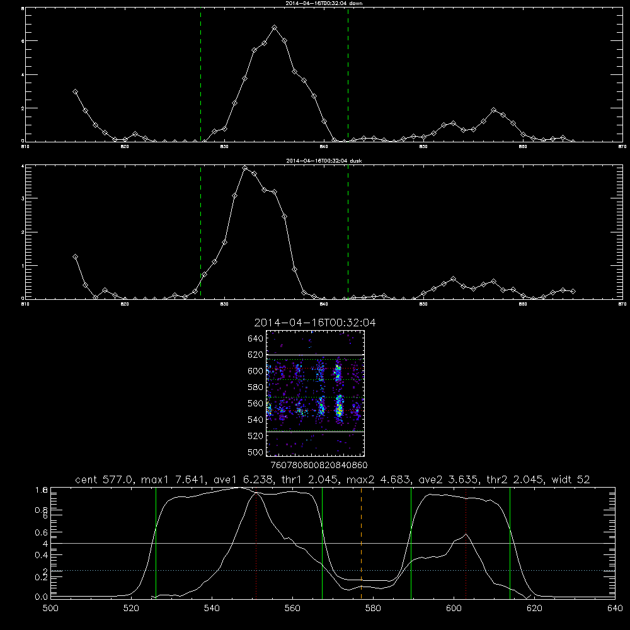
Task: Click the right green dashed line in the dusk plot
Action: click(348, 232)
